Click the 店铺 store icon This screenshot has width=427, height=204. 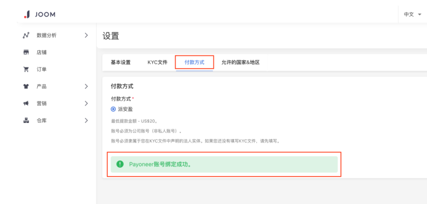[26, 52]
